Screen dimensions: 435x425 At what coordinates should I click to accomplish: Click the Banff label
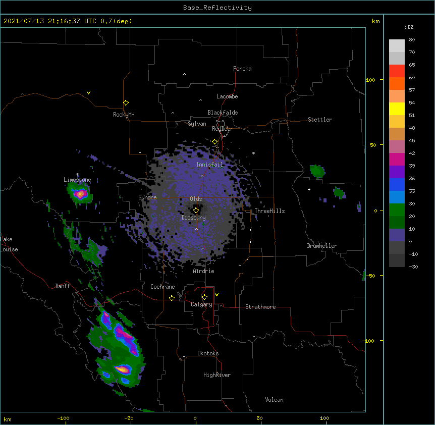point(63,286)
